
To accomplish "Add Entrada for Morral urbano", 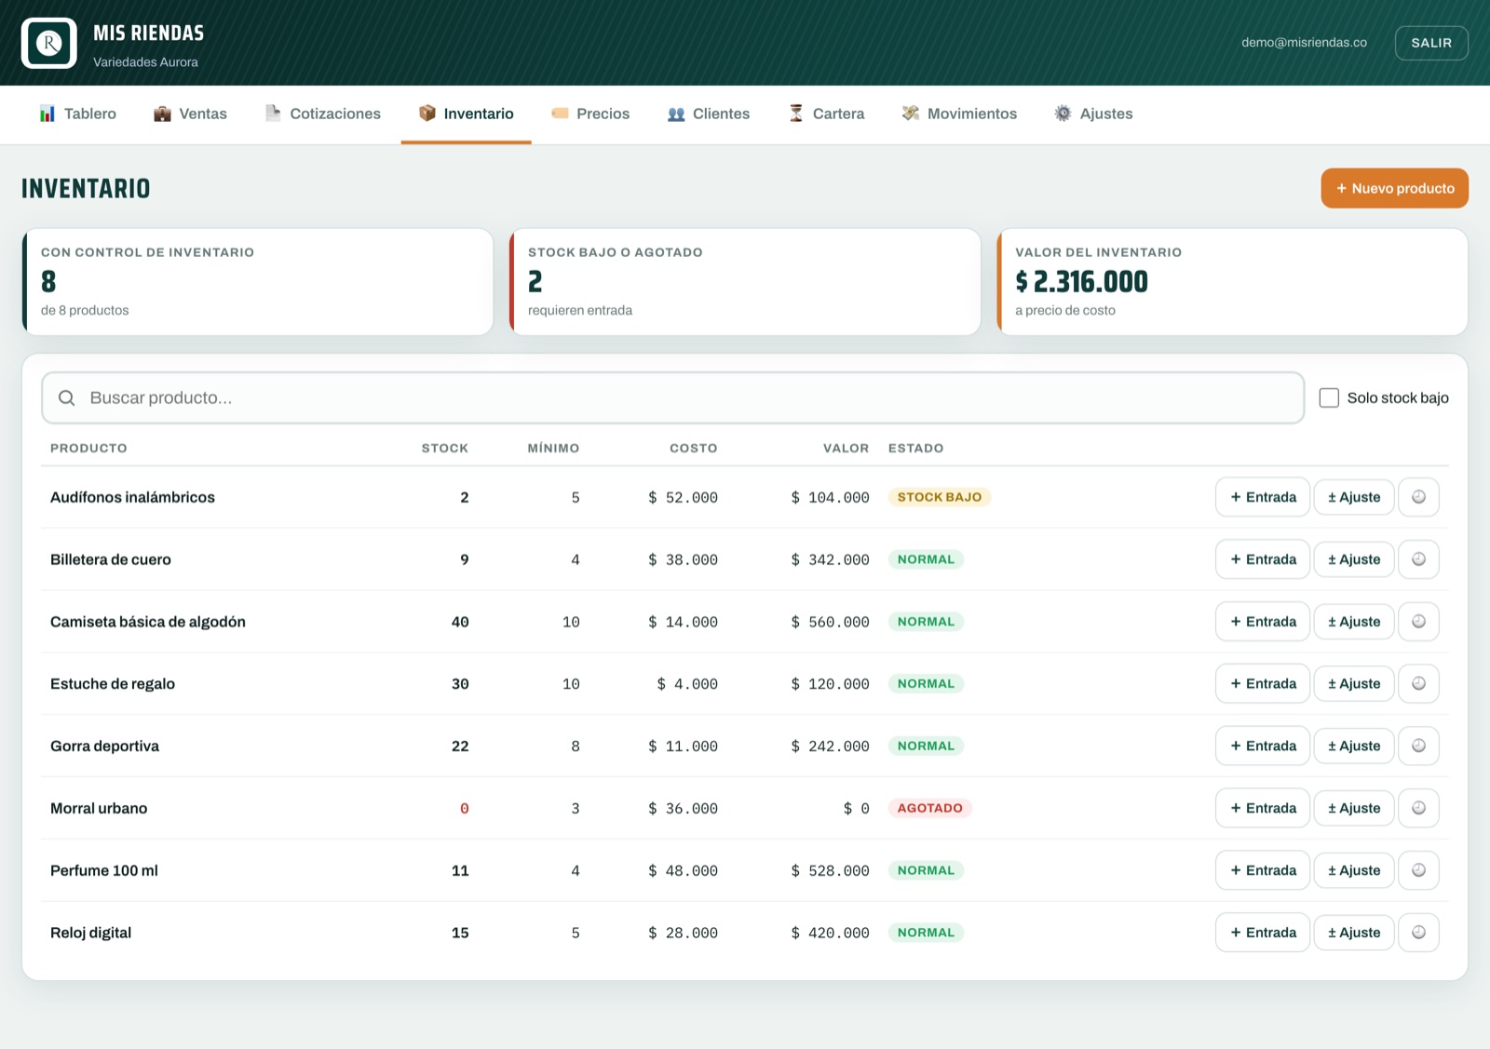I will (x=1263, y=808).
